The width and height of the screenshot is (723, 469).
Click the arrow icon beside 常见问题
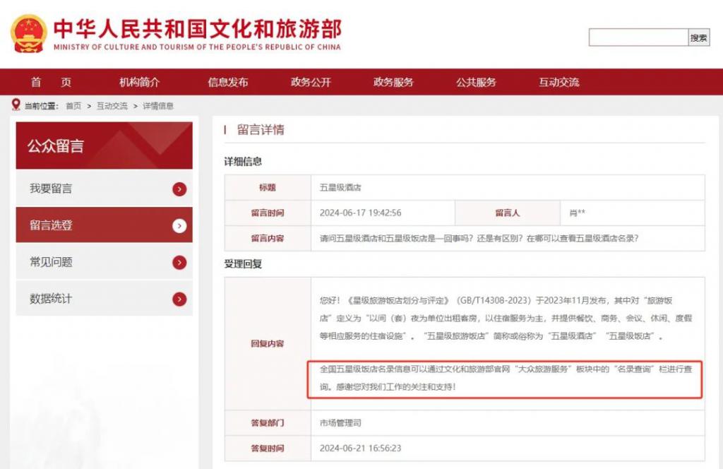point(179,263)
